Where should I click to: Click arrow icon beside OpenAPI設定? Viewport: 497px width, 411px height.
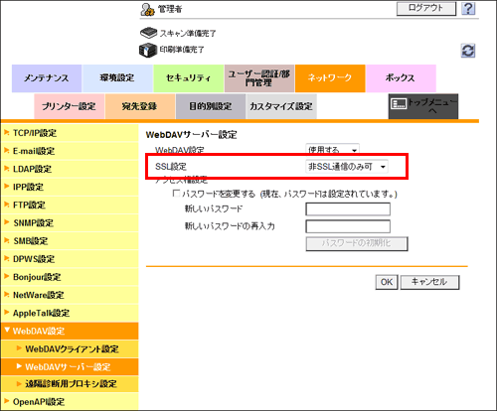(x=6, y=401)
